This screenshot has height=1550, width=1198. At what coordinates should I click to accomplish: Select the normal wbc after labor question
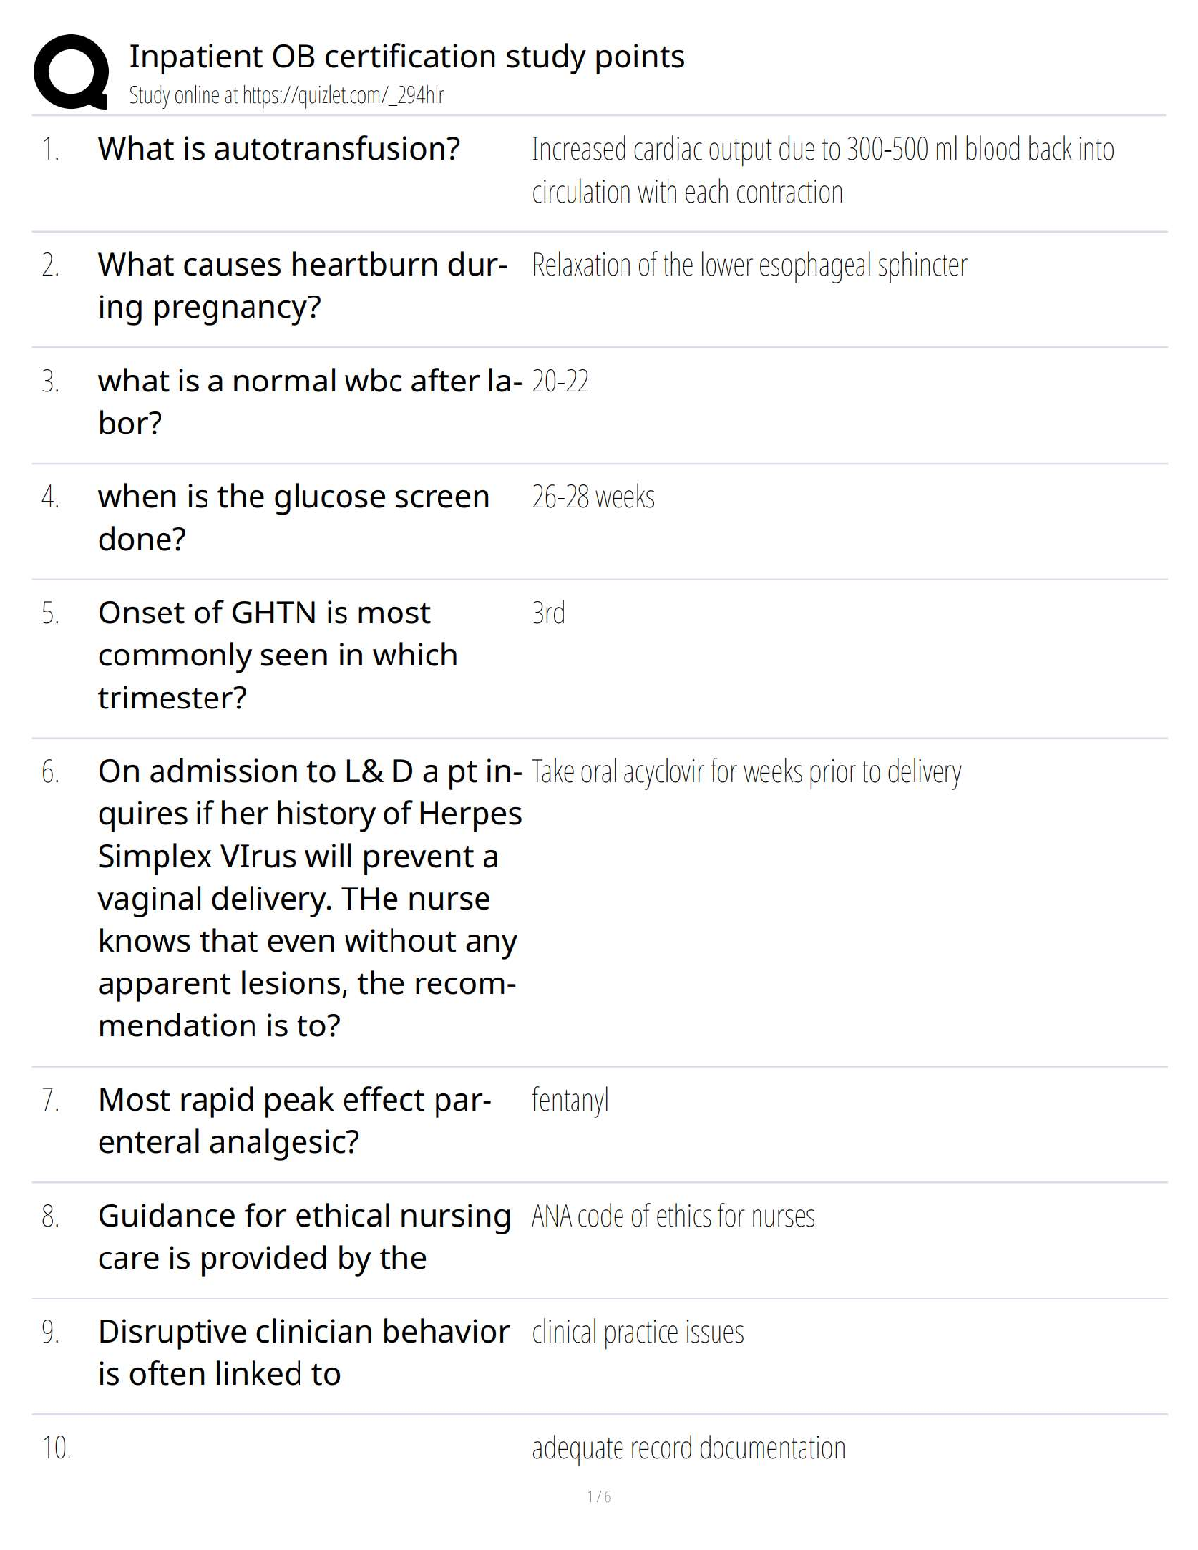309,401
